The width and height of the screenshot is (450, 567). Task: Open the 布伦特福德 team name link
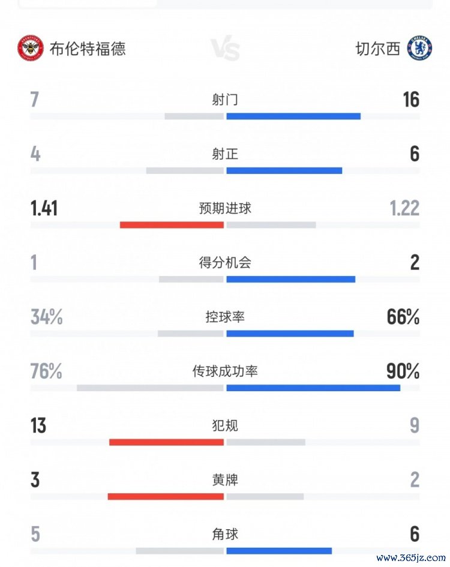pyautogui.click(x=88, y=49)
